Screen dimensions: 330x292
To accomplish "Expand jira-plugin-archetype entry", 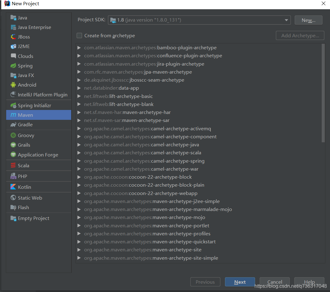I will point(79,64).
